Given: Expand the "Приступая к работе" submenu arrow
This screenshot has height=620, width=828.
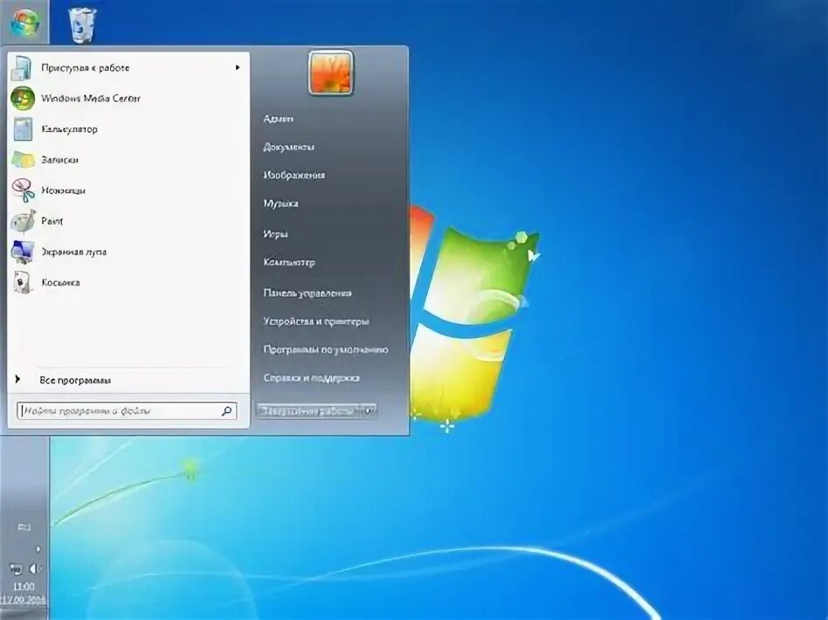Looking at the screenshot, I should (x=238, y=67).
